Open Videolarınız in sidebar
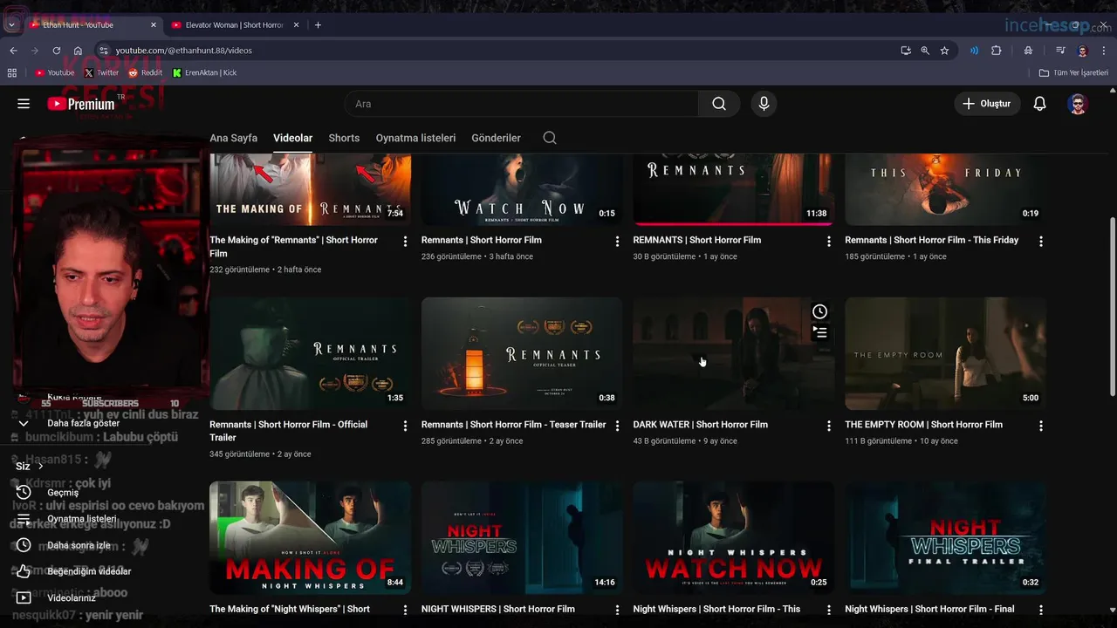 pyautogui.click(x=72, y=598)
